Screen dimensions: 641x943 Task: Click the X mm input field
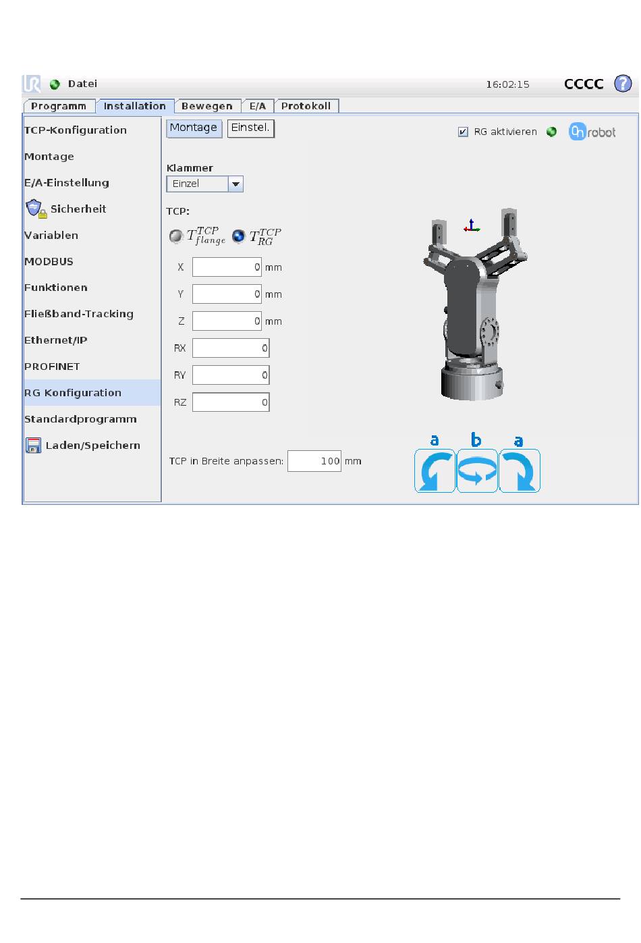click(227, 267)
